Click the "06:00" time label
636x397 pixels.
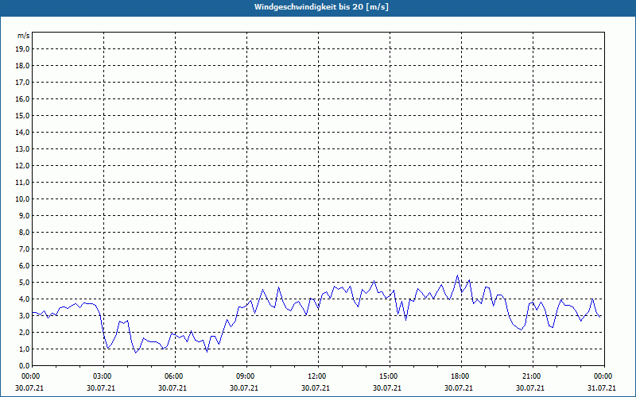point(173,376)
